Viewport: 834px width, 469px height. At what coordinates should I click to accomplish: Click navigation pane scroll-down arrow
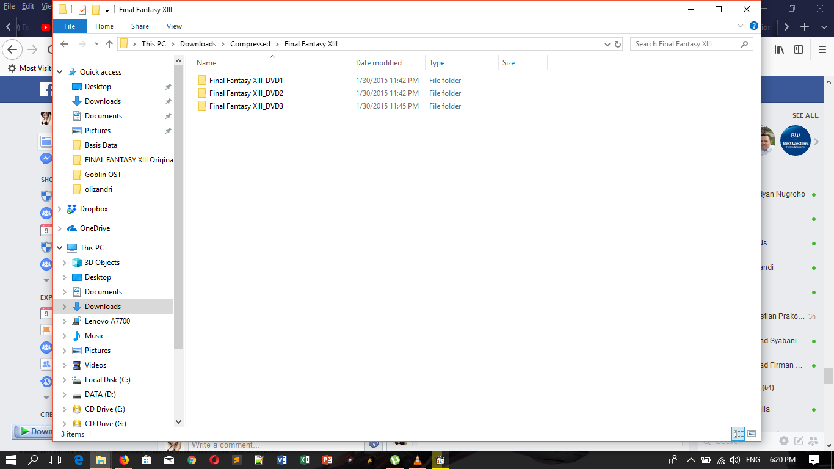[x=179, y=422]
